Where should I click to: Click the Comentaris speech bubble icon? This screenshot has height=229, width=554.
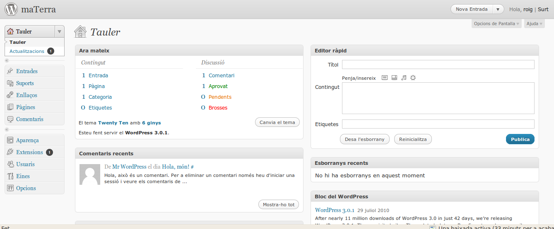tap(10, 119)
